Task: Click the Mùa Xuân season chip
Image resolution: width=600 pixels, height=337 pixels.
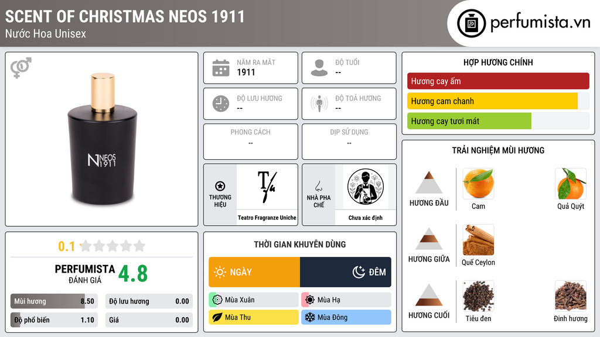Action: tap(254, 300)
